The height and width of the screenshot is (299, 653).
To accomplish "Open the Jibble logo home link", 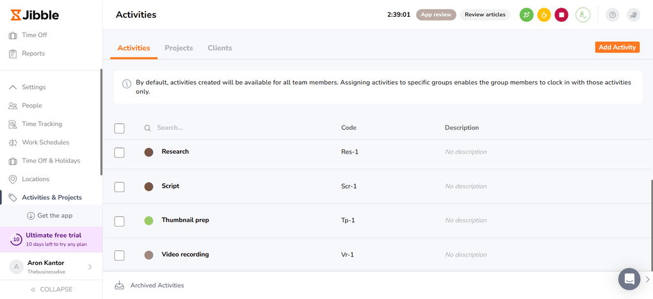I will point(35,15).
